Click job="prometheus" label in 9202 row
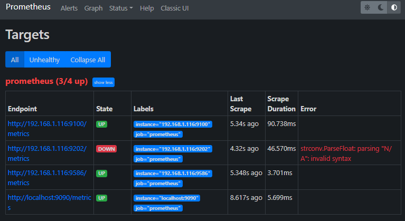The image size is (405, 221). coord(158,159)
